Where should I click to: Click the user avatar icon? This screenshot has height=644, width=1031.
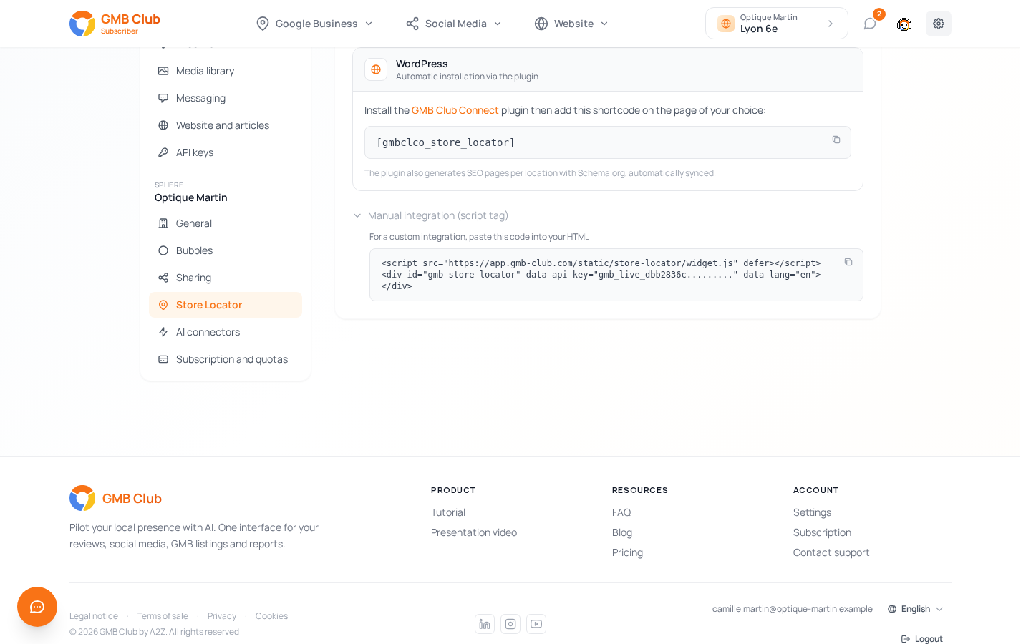(x=904, y=24)
